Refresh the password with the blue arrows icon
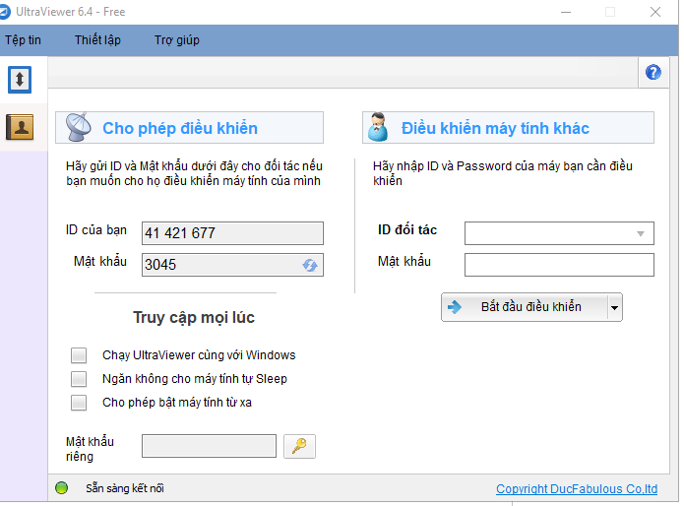 click(310, 265)
